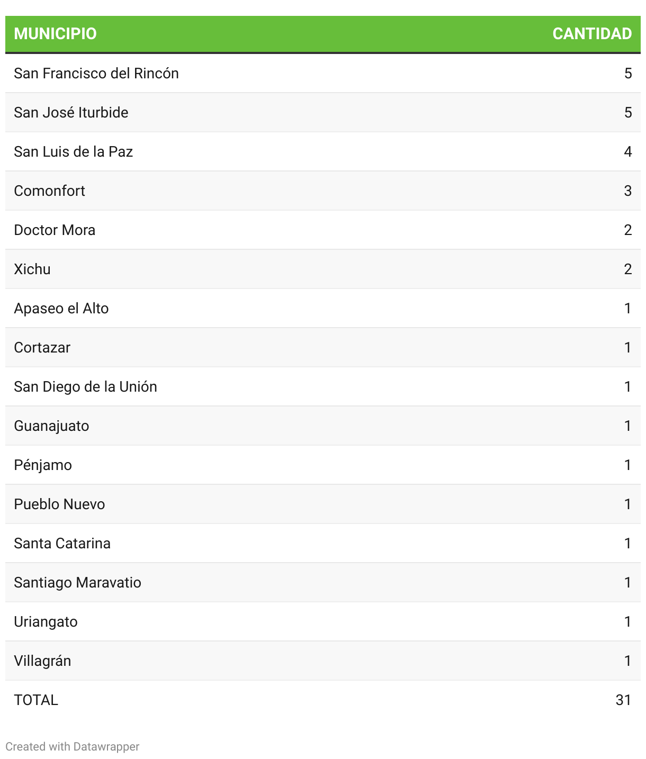Select the San Francisco del Rincón row

96,74
